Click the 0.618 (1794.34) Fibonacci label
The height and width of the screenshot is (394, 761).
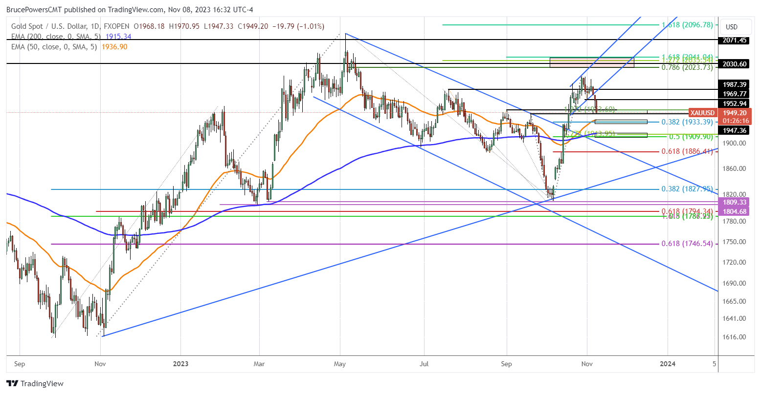[x=687, y=211]
